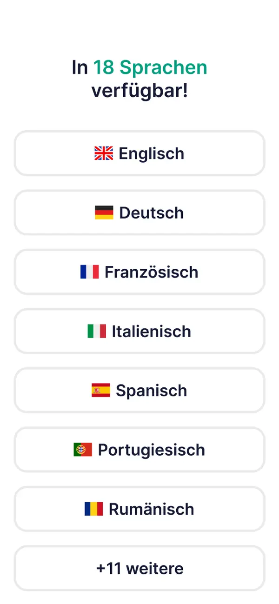This screenshot has width=279, height=604.
Task: Choose Rumänisch as your language
Action: pos(139,509)
